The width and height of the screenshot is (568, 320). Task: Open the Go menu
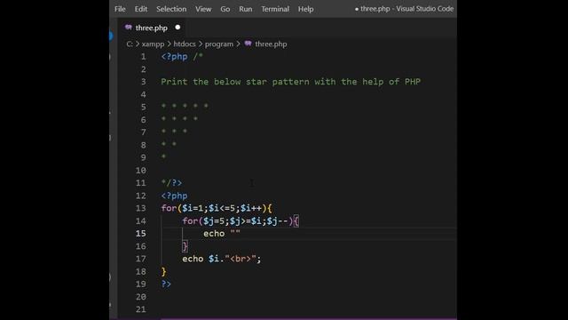click(225, 9)
